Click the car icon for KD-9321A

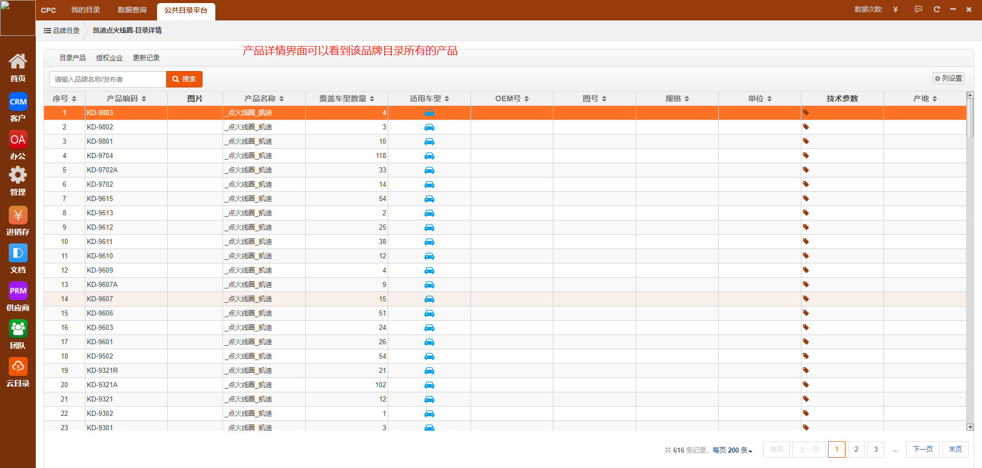[429, 385]
